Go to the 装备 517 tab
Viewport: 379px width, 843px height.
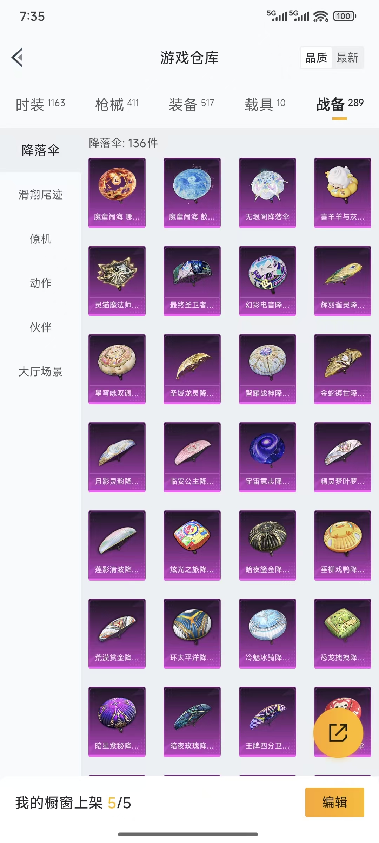(x=191, y=104)
